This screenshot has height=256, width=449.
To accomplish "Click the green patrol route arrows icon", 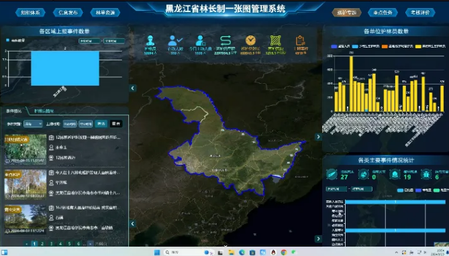I will pos(226,40).
